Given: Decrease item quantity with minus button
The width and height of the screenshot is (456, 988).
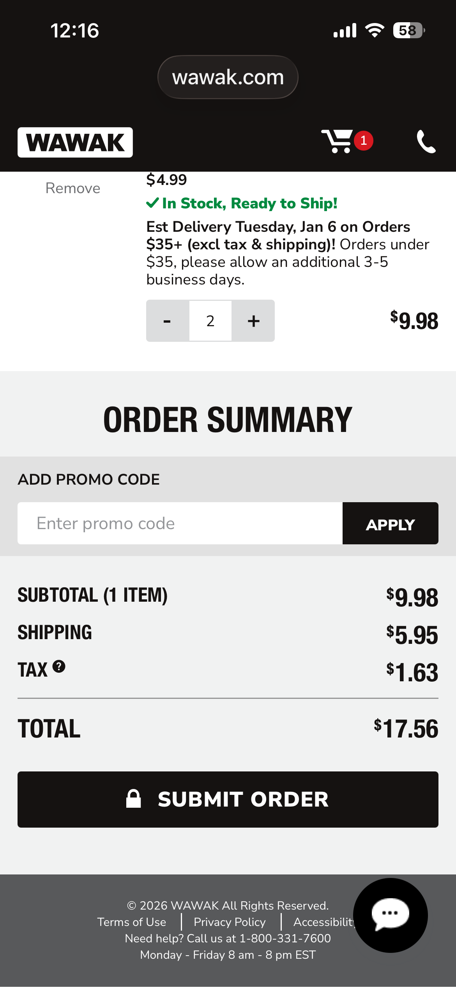Looking at the screenshot, I should (x=167, y=321).
